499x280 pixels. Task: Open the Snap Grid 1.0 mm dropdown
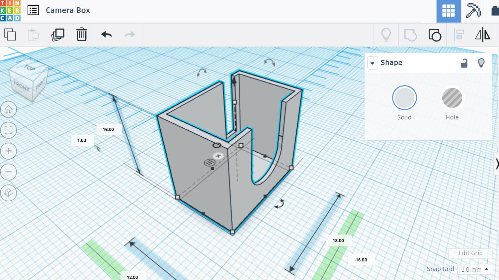(x=475, y=269)
